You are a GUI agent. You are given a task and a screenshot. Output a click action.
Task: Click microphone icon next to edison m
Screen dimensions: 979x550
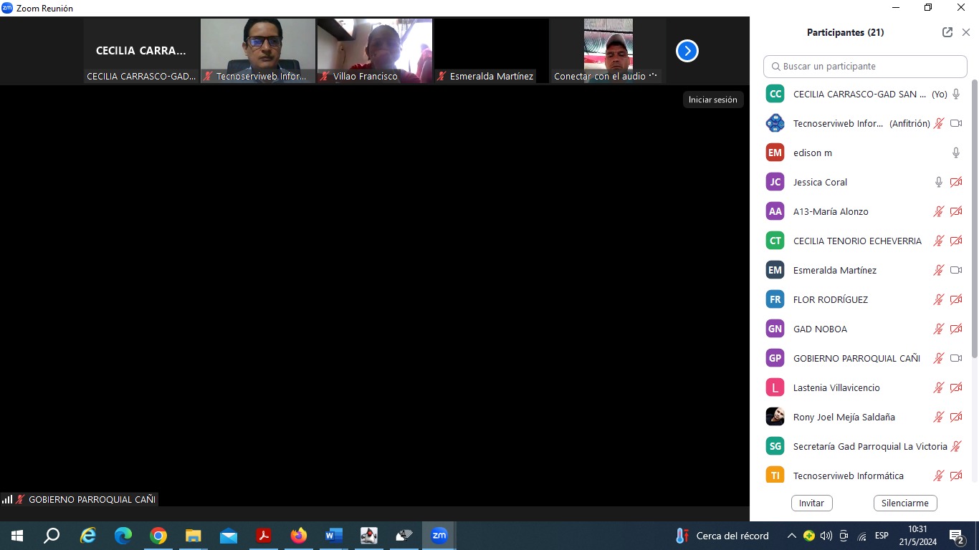(x=955, y=153)
